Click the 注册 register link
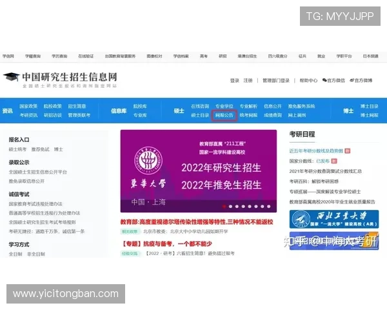 [x=248, y=80]
